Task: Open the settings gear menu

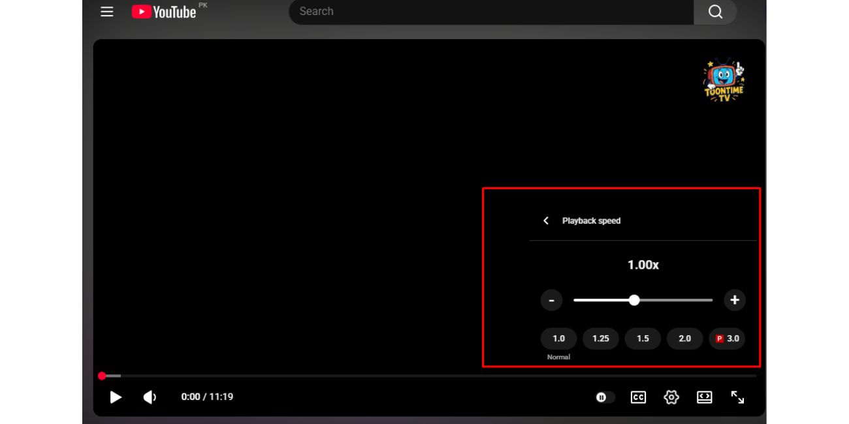Action: point(671,397)
